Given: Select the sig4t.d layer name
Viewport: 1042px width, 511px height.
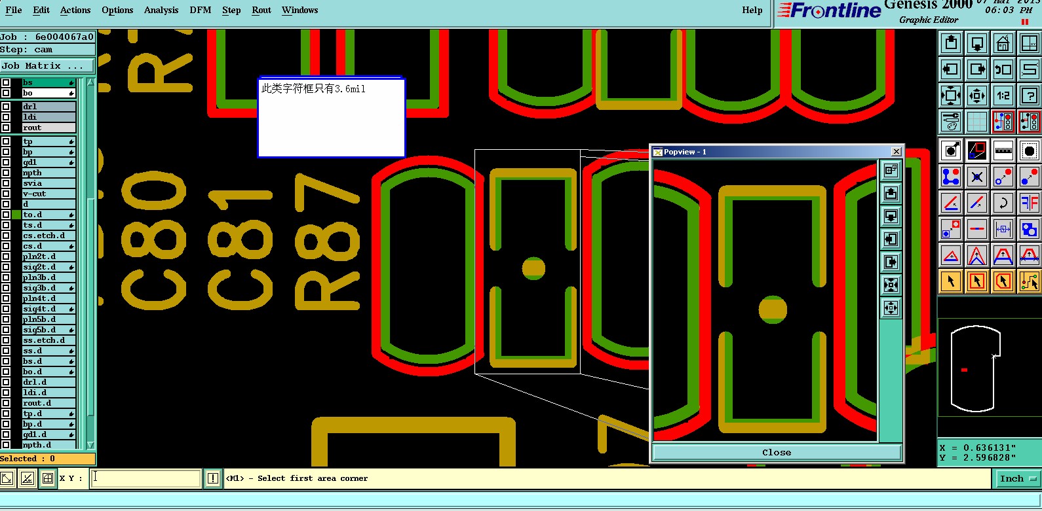Looking at the screenshot, I should 48,309.
